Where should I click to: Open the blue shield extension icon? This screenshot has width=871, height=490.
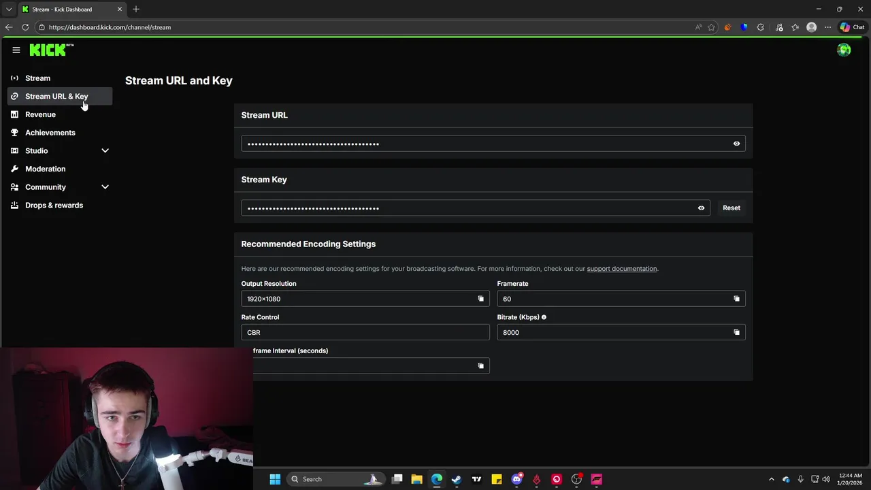click(744, 27)
